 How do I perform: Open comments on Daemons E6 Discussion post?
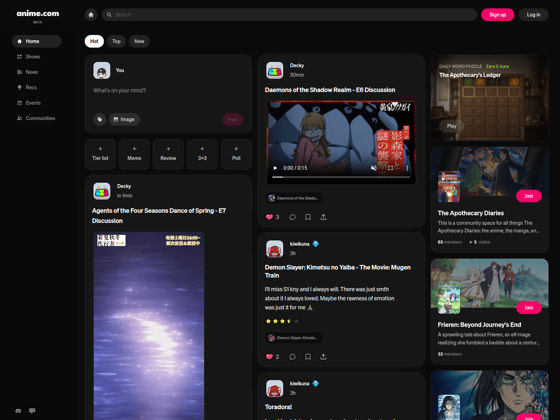(293, 217)
